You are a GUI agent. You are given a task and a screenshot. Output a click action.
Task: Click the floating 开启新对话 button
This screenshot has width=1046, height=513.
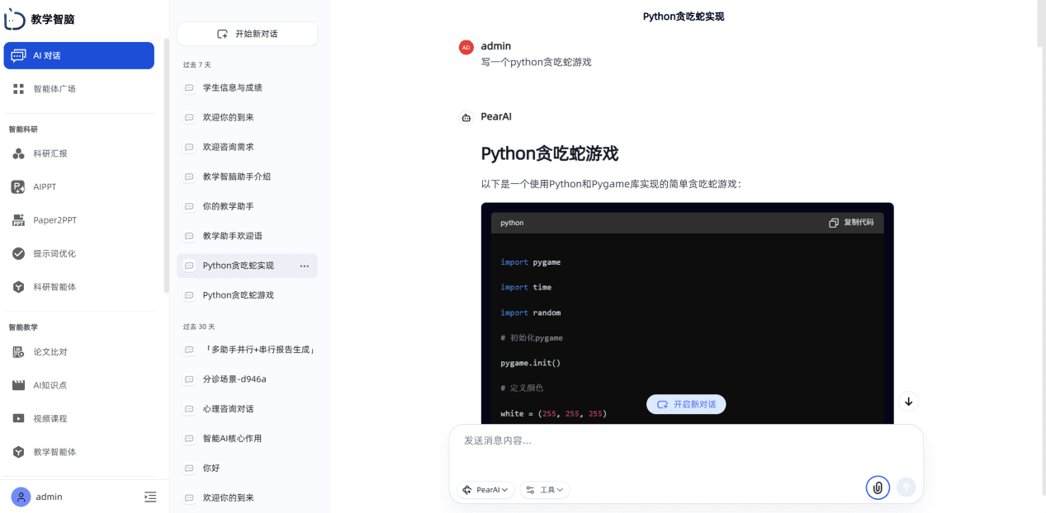686,404
